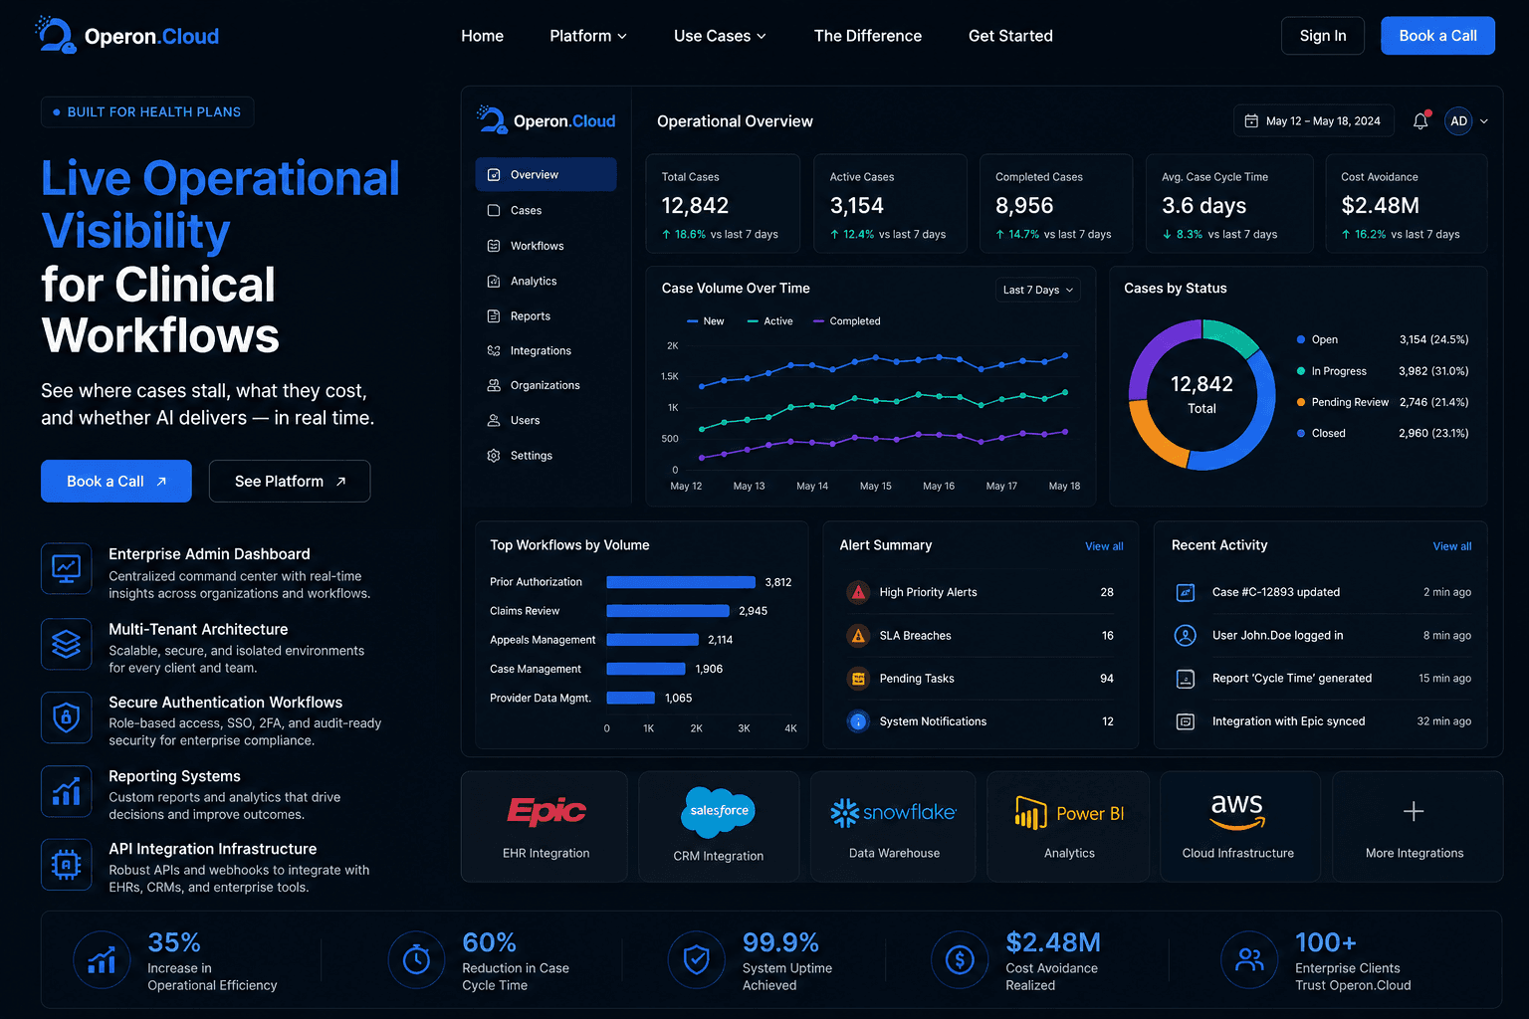This screenshot has width=1529, height=1019.
Task: Click 'Integration with Epic synced' activity entry
Action: [1323, 721]
